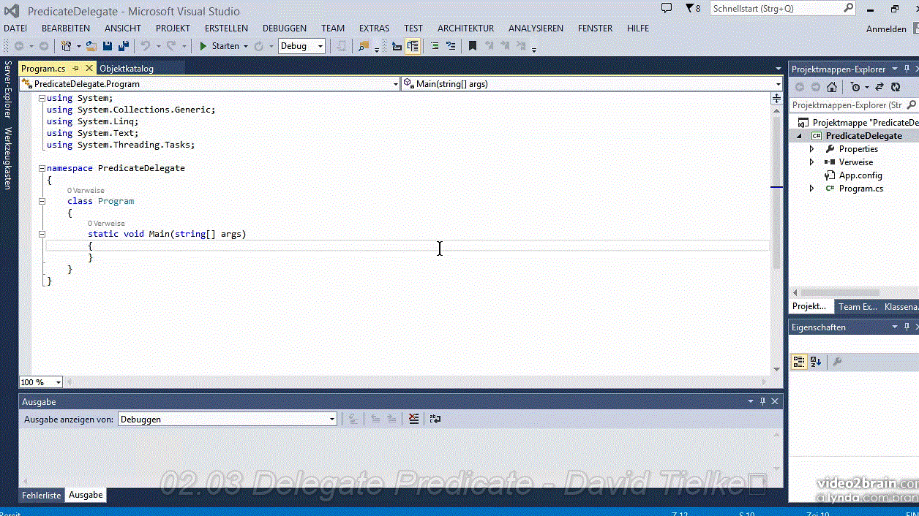Viewport: 919px width, 516px height.
Task: Open the ANSICHT menu
Action: [x=123, y=29]
